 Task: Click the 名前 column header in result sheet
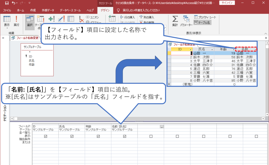point(246,49)
